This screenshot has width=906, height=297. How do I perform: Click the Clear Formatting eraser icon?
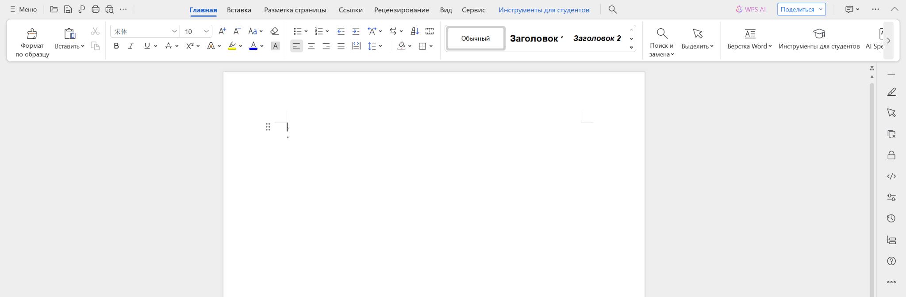[x=274, y=31]
